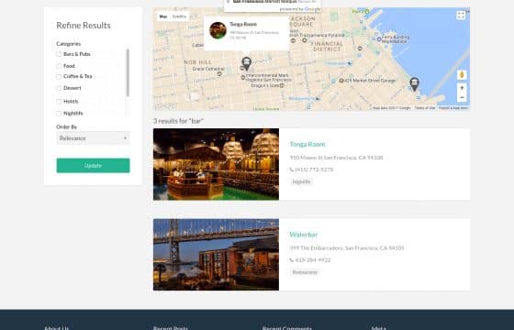514x330 pixels.
Task: Toggle fullscreen map view icon
Action: tap(461, 16)
